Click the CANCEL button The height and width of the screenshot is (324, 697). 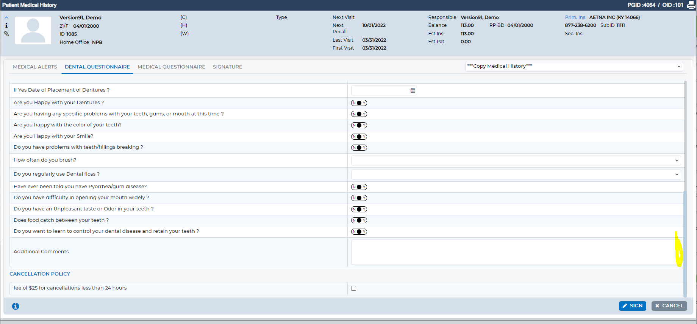click(669, 306)
